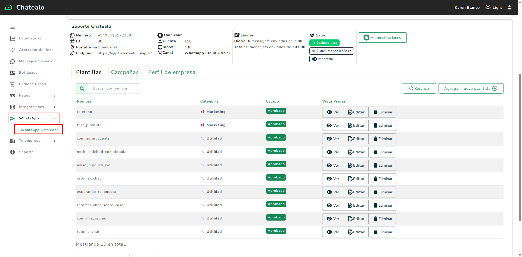Click the trash icon for configurar_cuenta
Viewport: 522px width, 257px height.
click(x=375, y=139)
